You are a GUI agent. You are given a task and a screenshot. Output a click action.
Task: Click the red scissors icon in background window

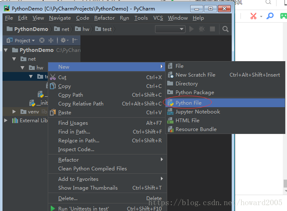(253, 16)
